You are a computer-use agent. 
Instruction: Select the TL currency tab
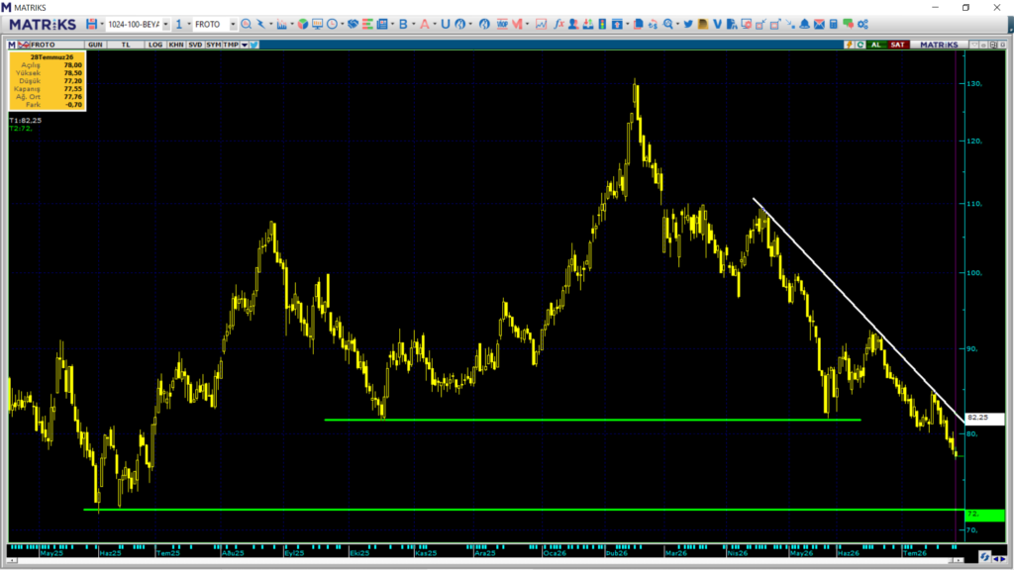(126, 45)
